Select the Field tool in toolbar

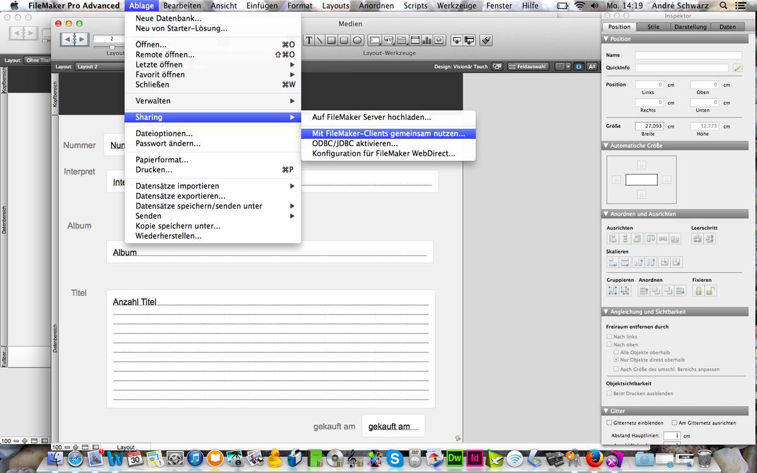click(456, 40)
